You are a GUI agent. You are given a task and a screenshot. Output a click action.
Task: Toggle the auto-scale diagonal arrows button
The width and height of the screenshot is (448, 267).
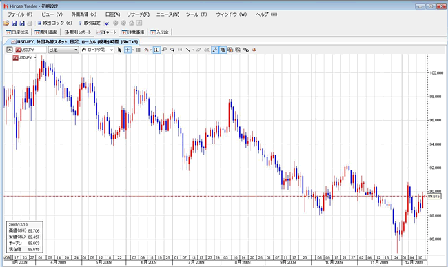point(214,50)
